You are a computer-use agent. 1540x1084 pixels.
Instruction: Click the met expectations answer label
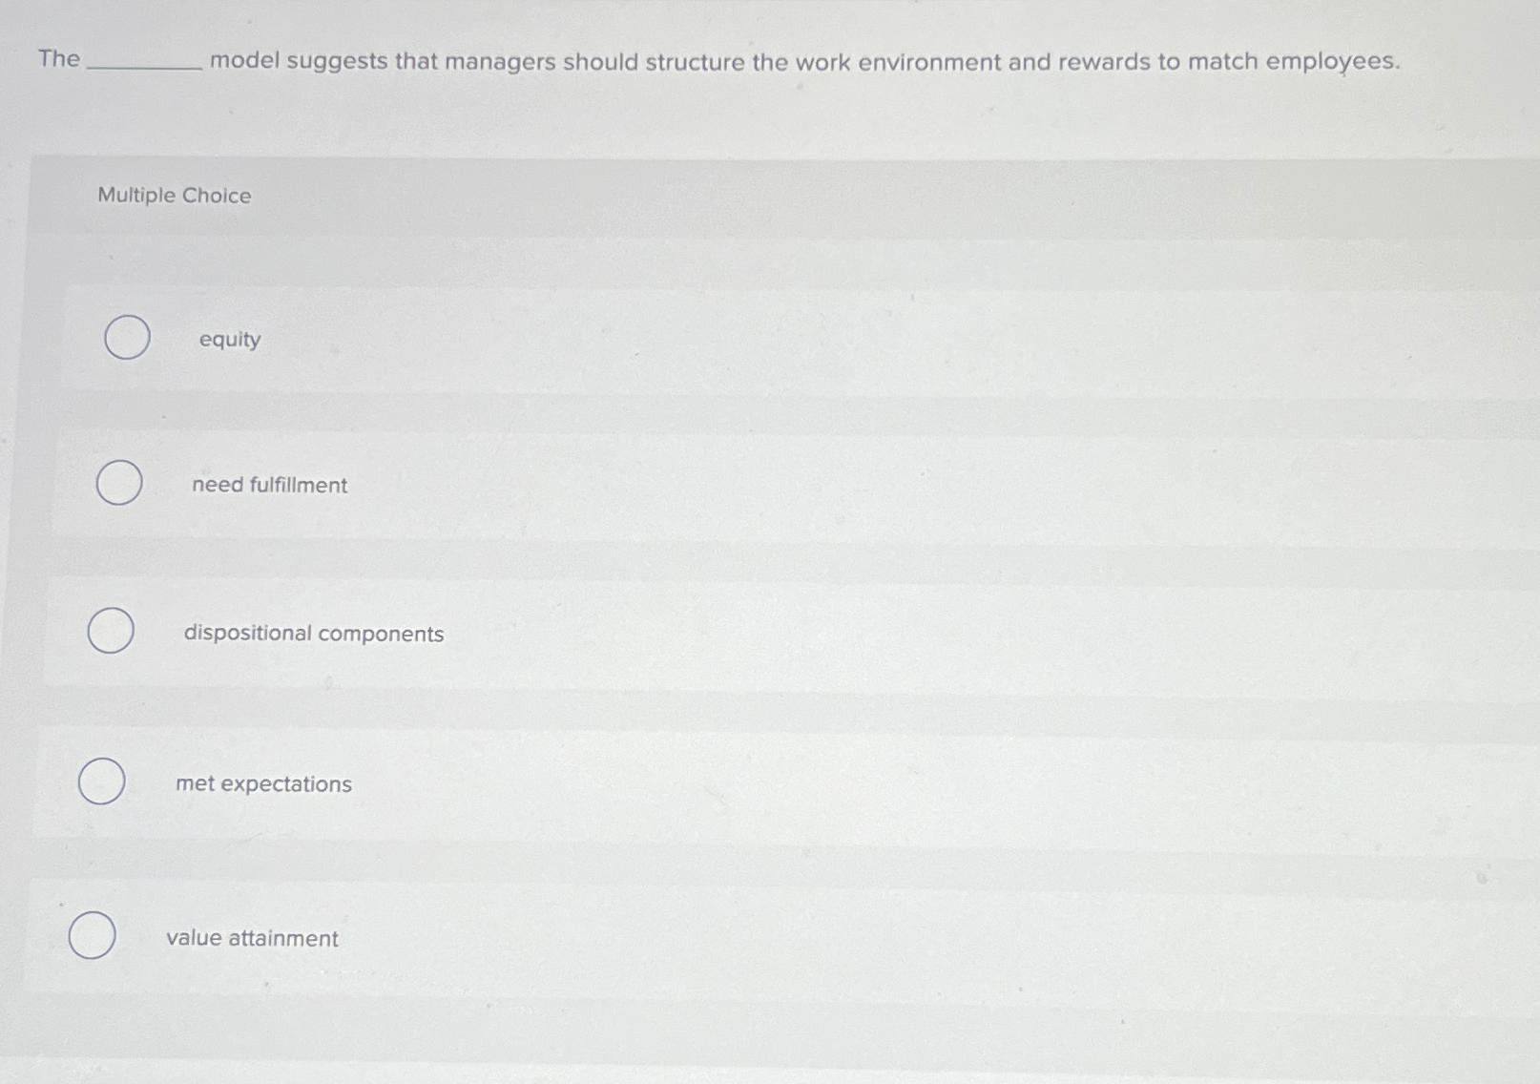click(264, 784)
